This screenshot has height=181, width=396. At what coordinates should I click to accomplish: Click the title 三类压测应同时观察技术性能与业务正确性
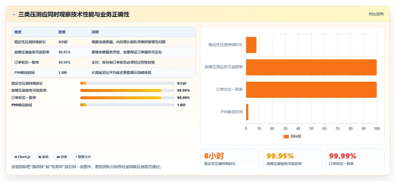pyautogui.click(x=74, y=14)
